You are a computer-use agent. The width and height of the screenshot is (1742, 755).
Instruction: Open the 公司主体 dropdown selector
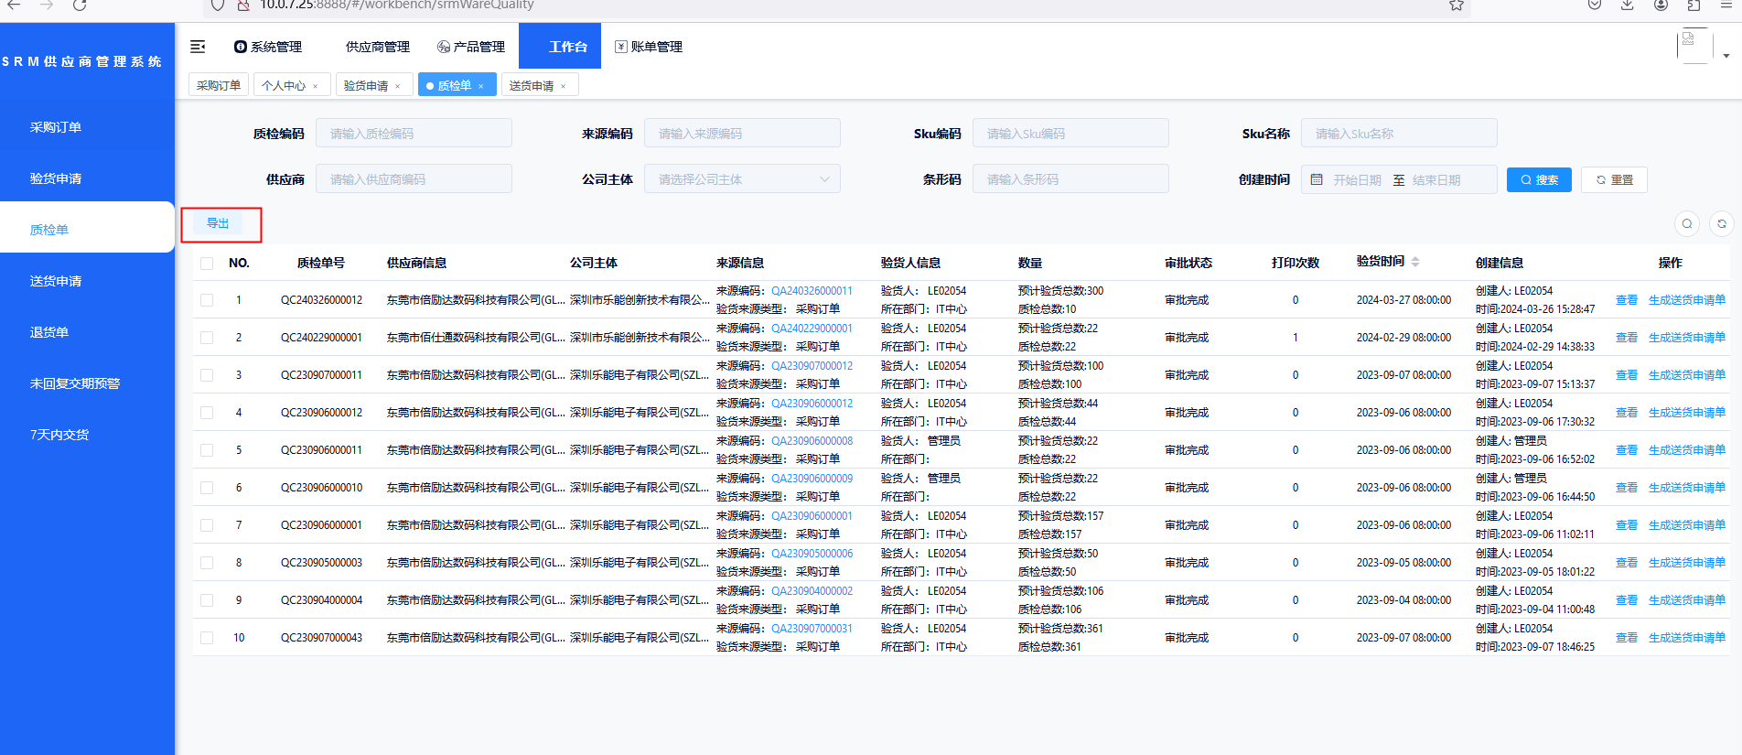click(742, 179)
